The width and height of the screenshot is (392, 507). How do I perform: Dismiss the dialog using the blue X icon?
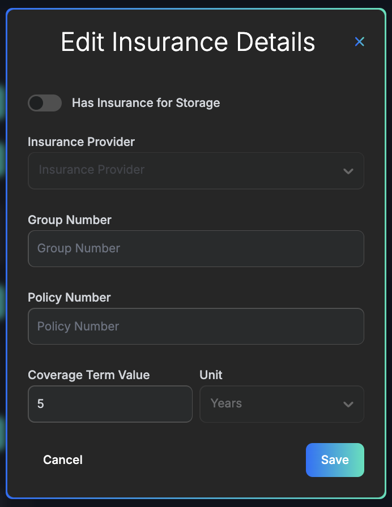pyautogui.click(x=360, y=41)
